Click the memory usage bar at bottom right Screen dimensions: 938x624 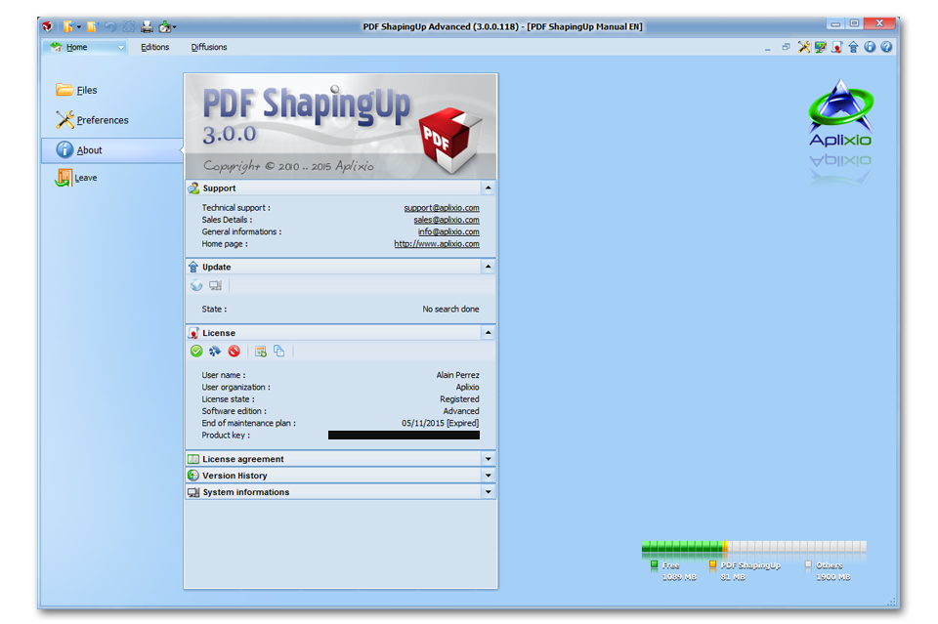point(753,546)
